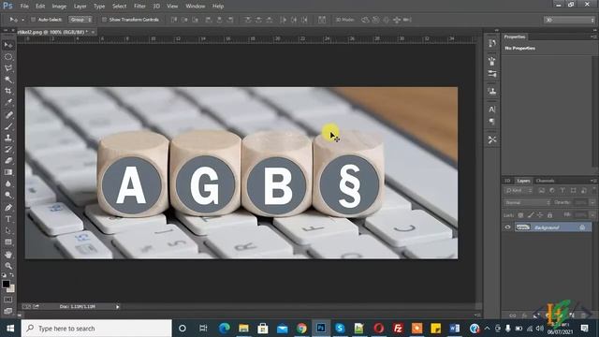Open the File menu
This screenshot has height=337, width=599.
coord(24,7)
